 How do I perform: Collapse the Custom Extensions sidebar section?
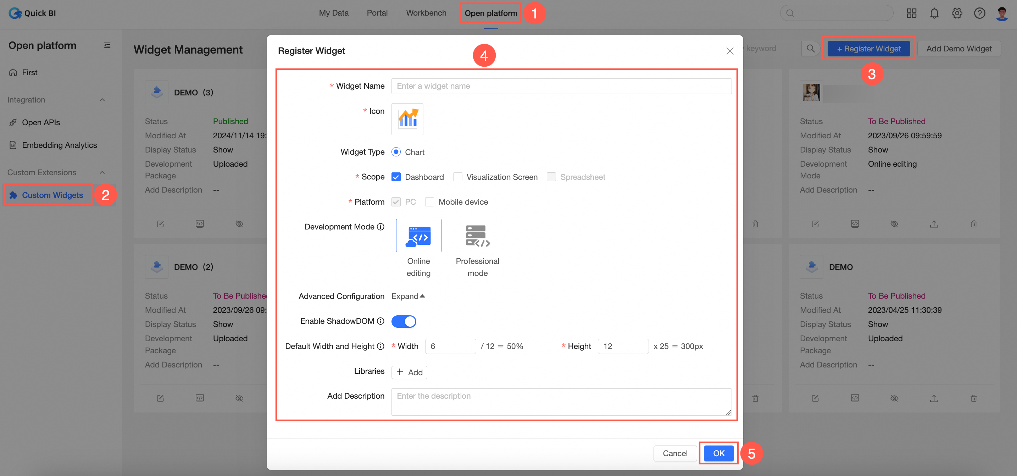point(102,173)
